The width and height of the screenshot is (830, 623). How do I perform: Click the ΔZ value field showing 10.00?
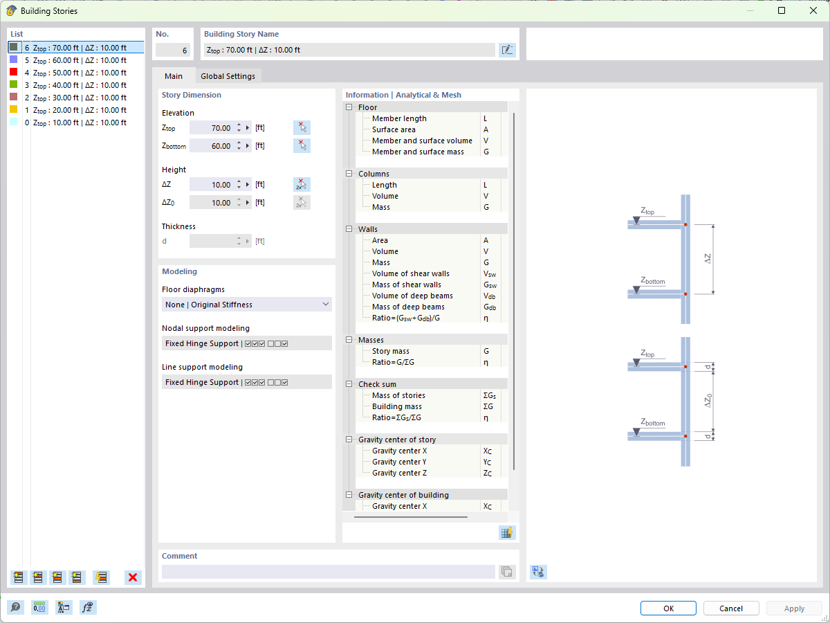coord(212,185)
